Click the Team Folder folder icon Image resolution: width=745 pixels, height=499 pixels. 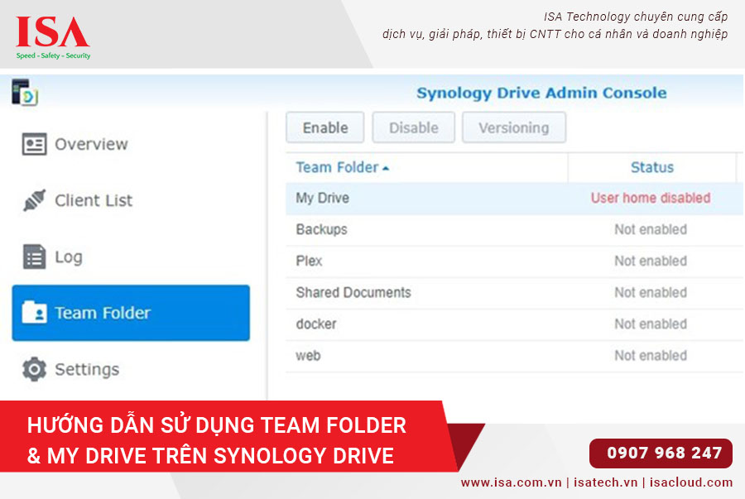point(34,313)
